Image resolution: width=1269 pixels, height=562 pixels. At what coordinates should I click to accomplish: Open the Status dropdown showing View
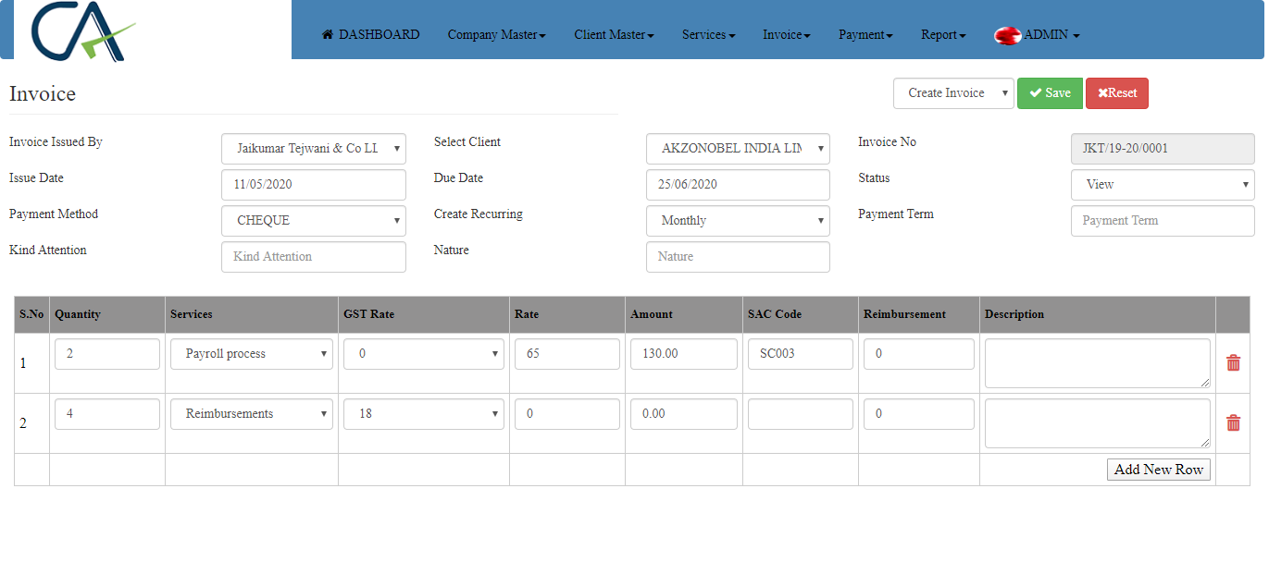[1163, 185]
